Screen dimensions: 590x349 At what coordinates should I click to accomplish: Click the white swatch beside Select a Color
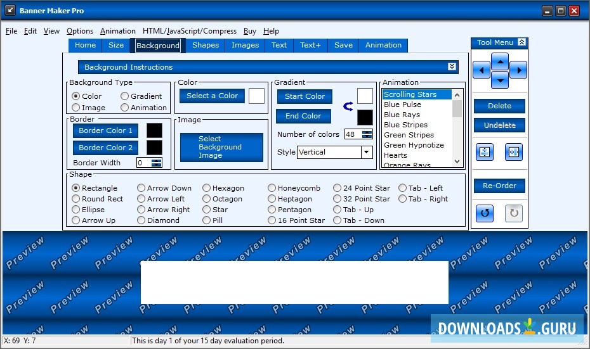(x=257, y=96)
